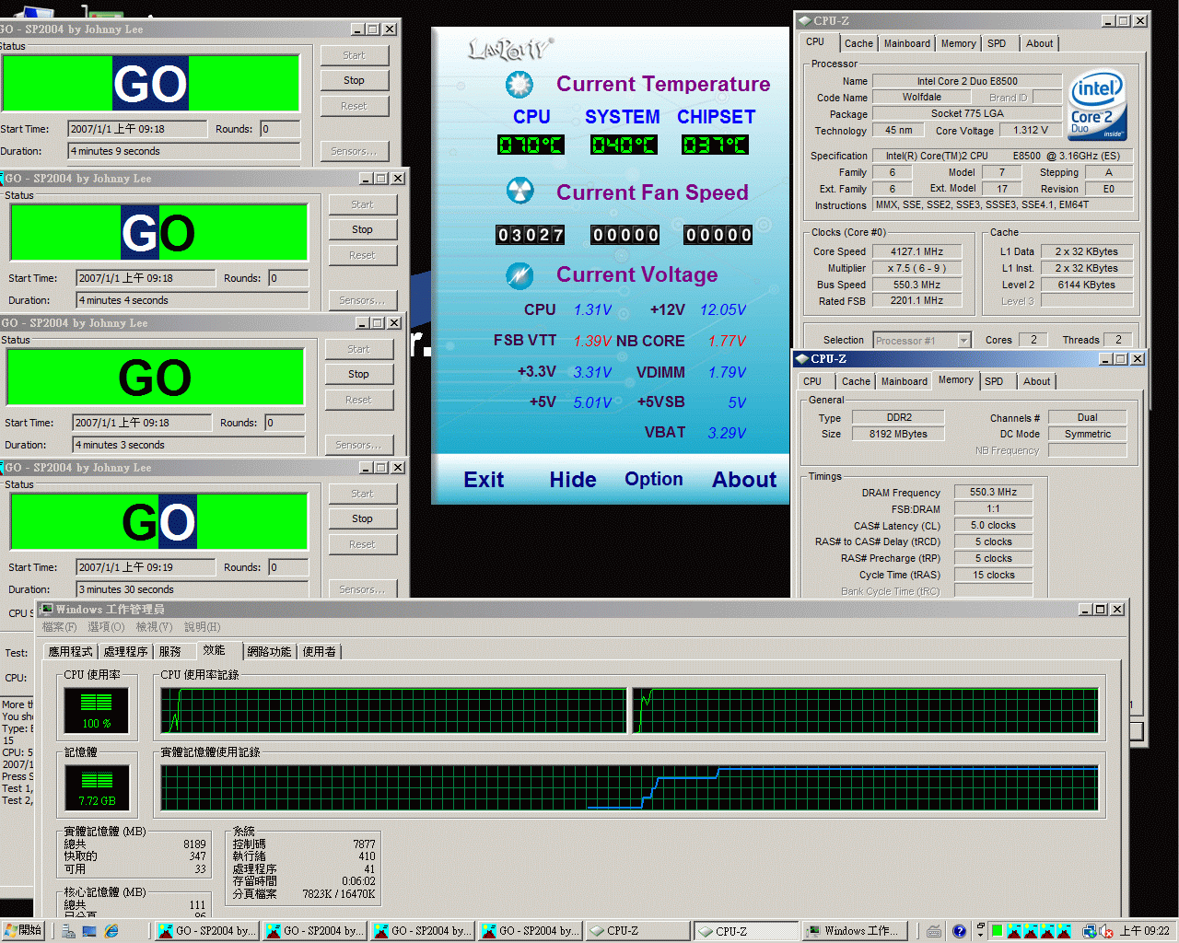Click the green square tray icon

(997, 931)
